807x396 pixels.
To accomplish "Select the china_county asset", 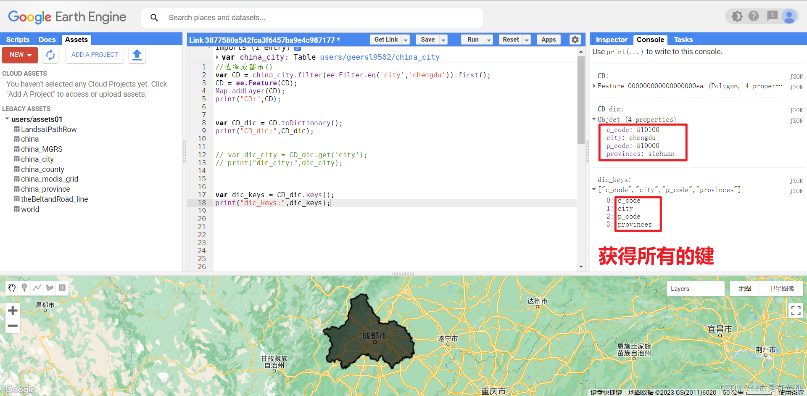I will pyautogui.click(x=42, y=169).
